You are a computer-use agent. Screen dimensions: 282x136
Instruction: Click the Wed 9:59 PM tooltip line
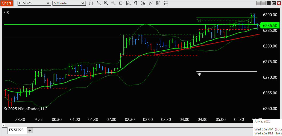[268, 133]
